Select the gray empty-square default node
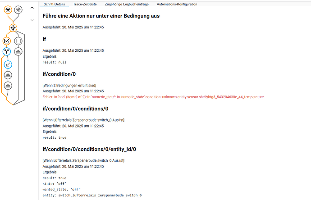311x200 pixels. (18, 41)
